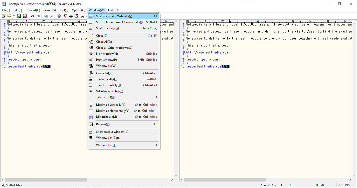Image resolution: width=357 pixels, height=188 pixels.
Task: Click the Split document Vertically menu icon
Action: [x=91, y=16]
